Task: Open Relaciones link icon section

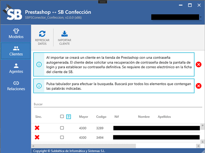Action: click(x=16, y=86)
